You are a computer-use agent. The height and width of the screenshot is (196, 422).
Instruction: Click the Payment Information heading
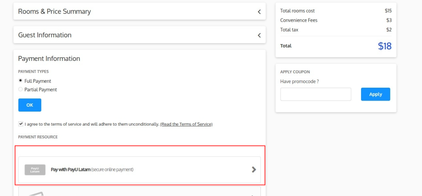click(x=49, y=58)
